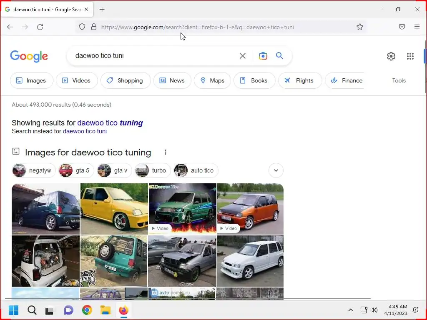Open Firefox application menu

pos(417,27)
